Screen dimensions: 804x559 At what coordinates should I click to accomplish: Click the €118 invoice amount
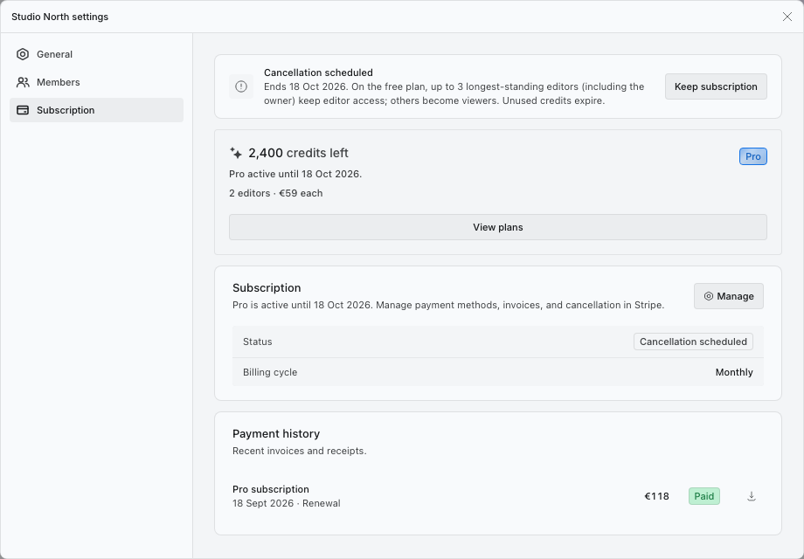tap(657, 496)
